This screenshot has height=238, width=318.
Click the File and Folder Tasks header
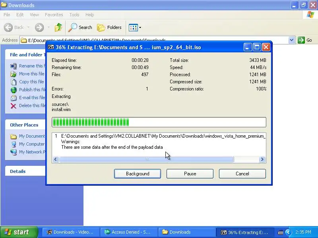click(x=26, y=55)
